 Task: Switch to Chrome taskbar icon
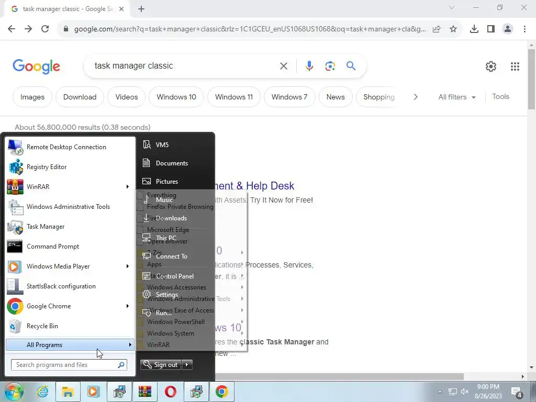221,392
